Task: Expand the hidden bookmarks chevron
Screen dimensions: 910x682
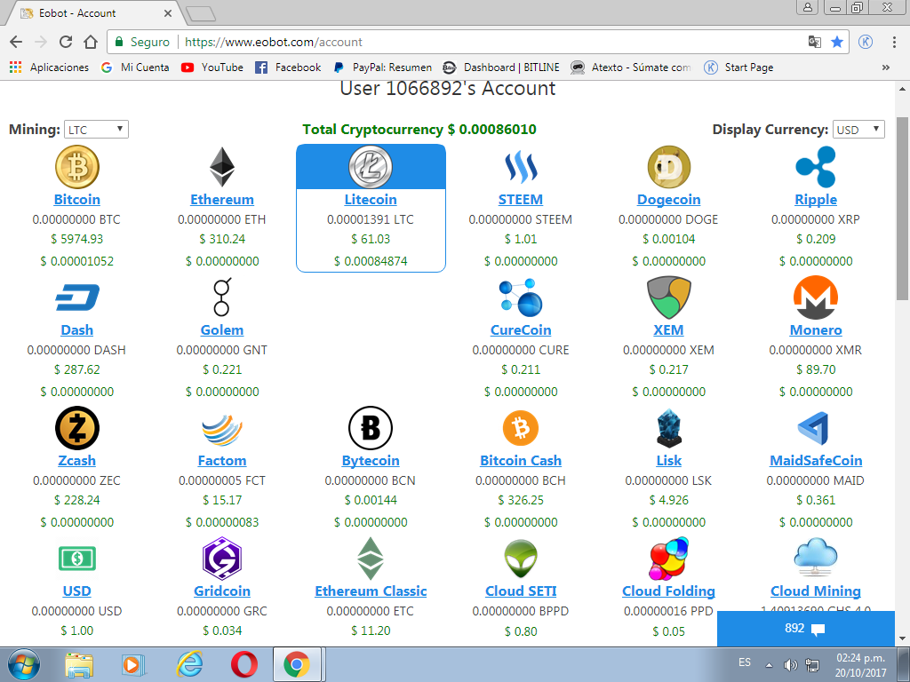Action: [x=886, y=67]
